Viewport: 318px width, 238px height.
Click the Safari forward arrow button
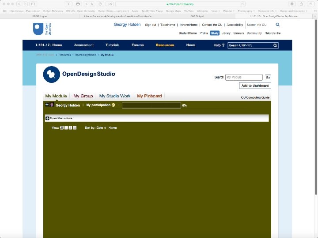click(25, 4)
